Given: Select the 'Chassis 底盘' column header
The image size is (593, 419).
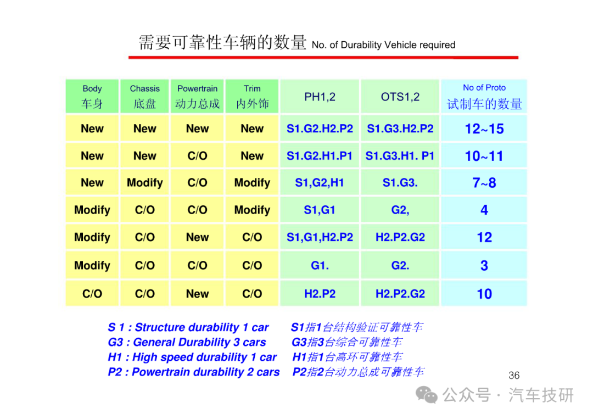Looking at the screenshot, I should 144,96.
